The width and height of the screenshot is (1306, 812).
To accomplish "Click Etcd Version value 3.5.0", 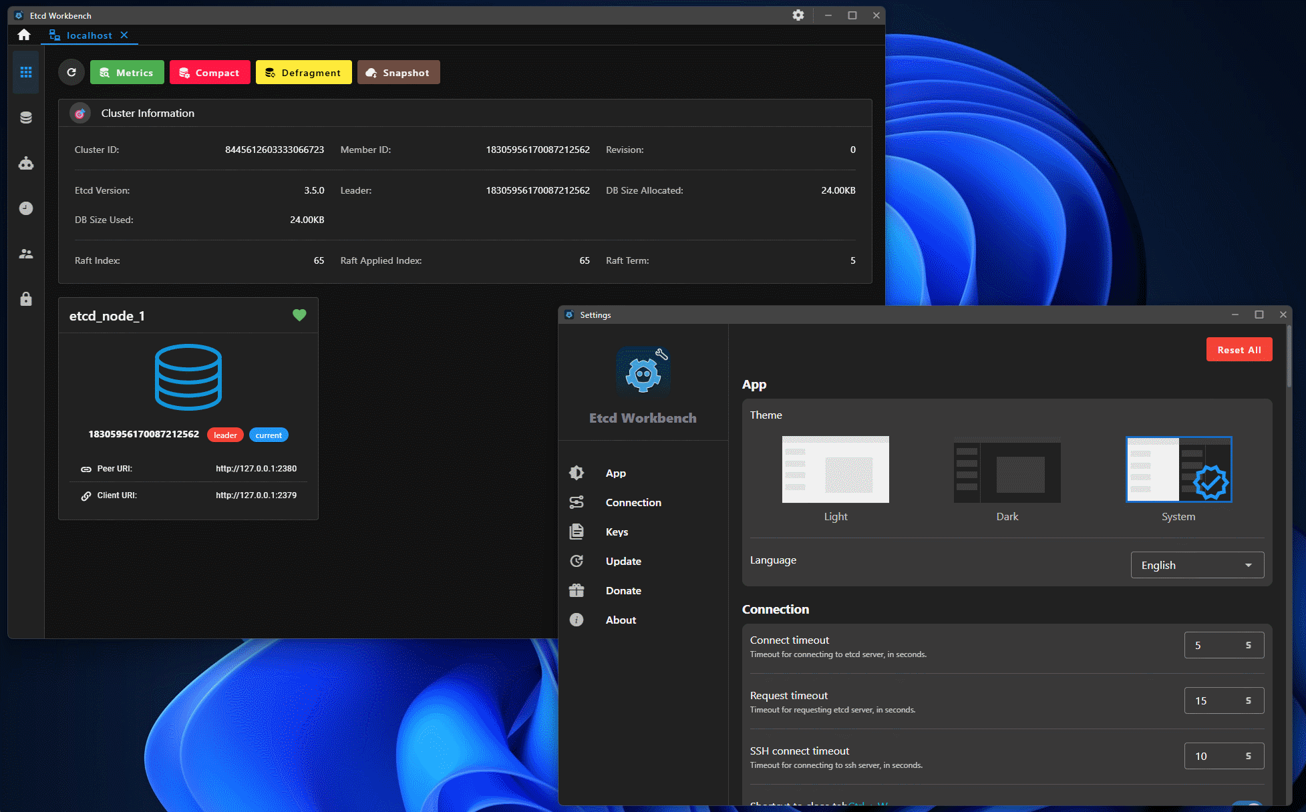I will [314, 190].
